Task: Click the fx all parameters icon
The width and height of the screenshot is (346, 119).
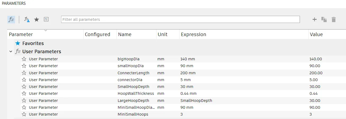Action: coord(11,19)
